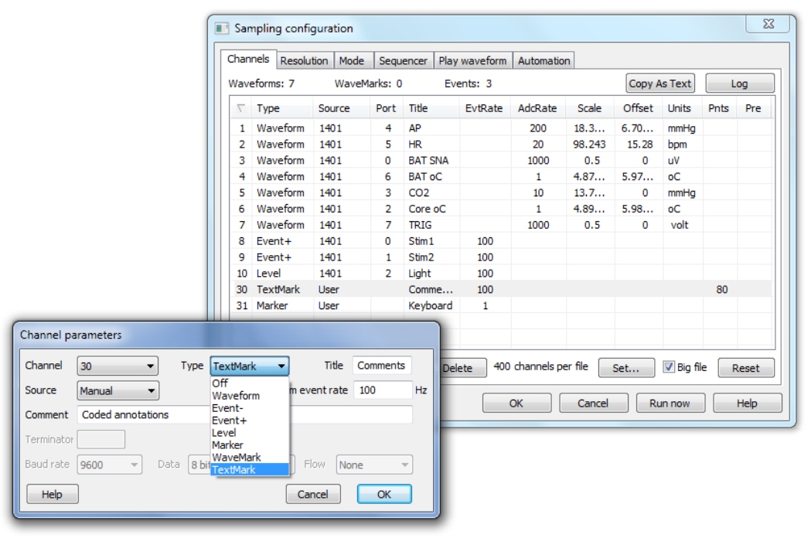The width and height of the screenshot is (811, 538).
Task: Open the Flow dropdown showing None
Action: pos(374,465)
